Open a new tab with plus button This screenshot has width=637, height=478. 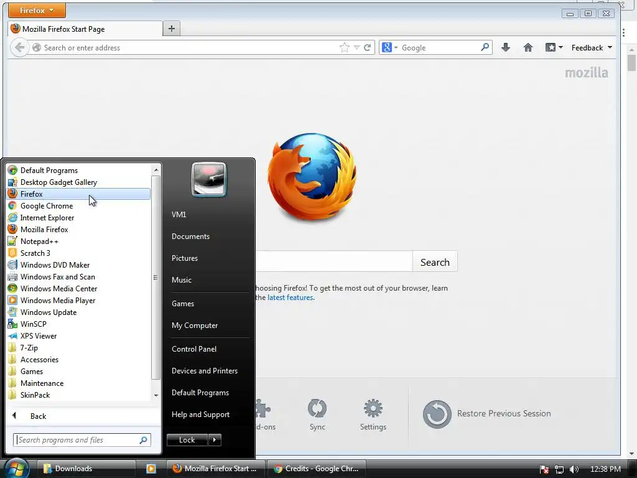pyautogui.click(x=172, y=29)
